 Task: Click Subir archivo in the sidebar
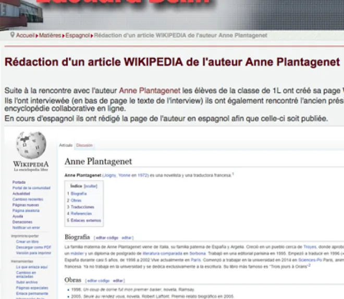click(27, 282)
